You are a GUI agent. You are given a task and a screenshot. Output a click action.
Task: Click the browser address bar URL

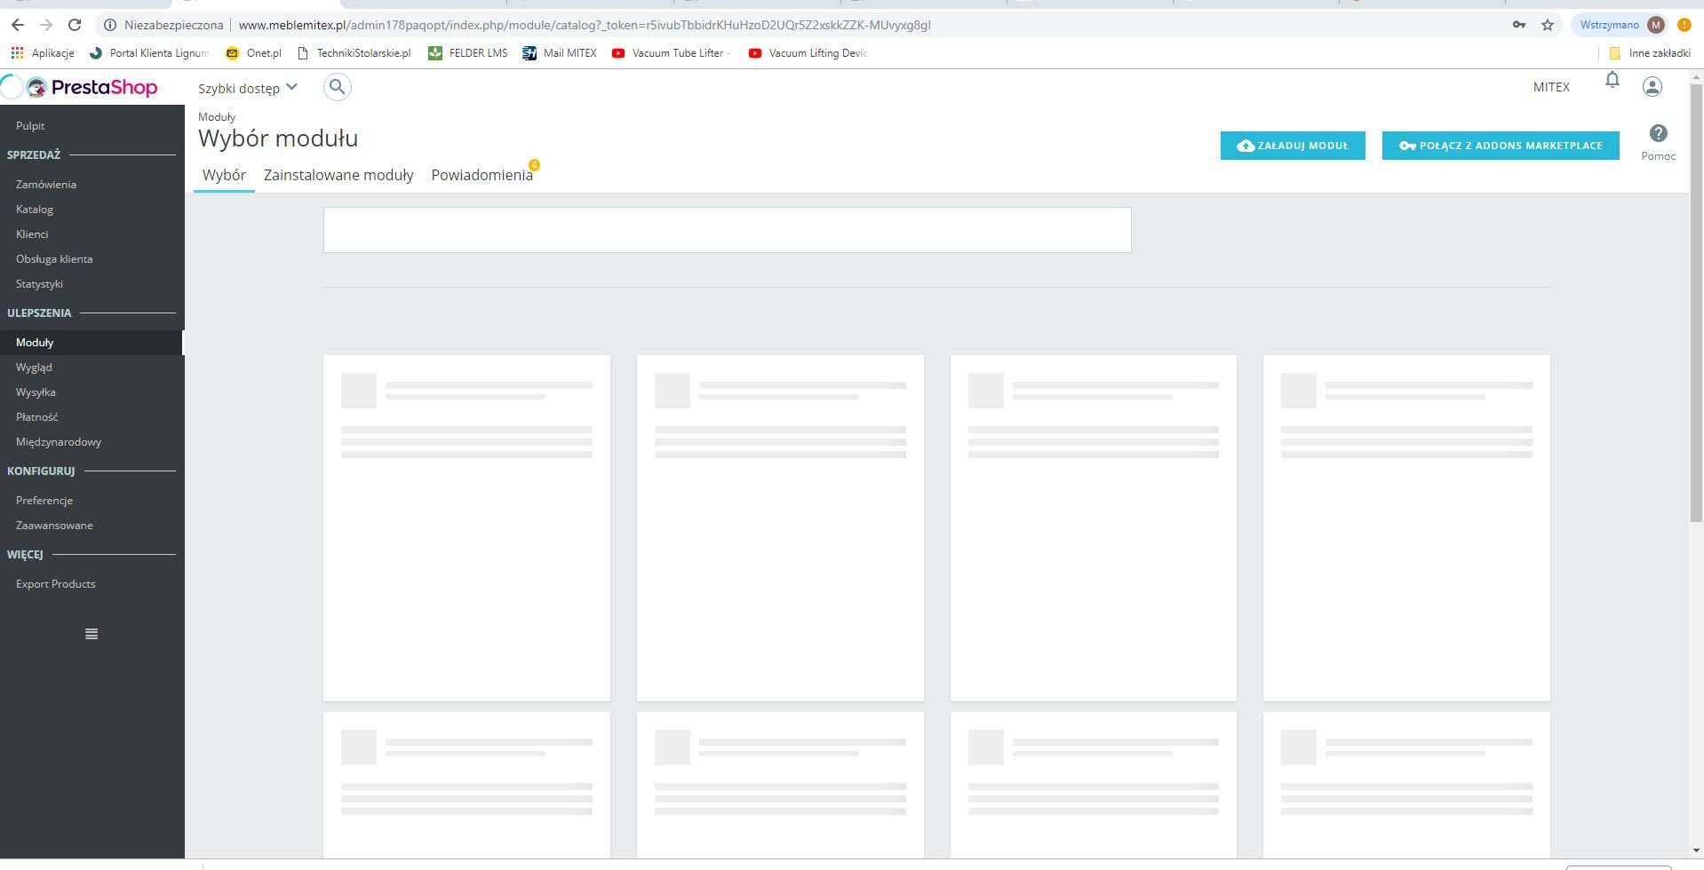tap(585, 25)
